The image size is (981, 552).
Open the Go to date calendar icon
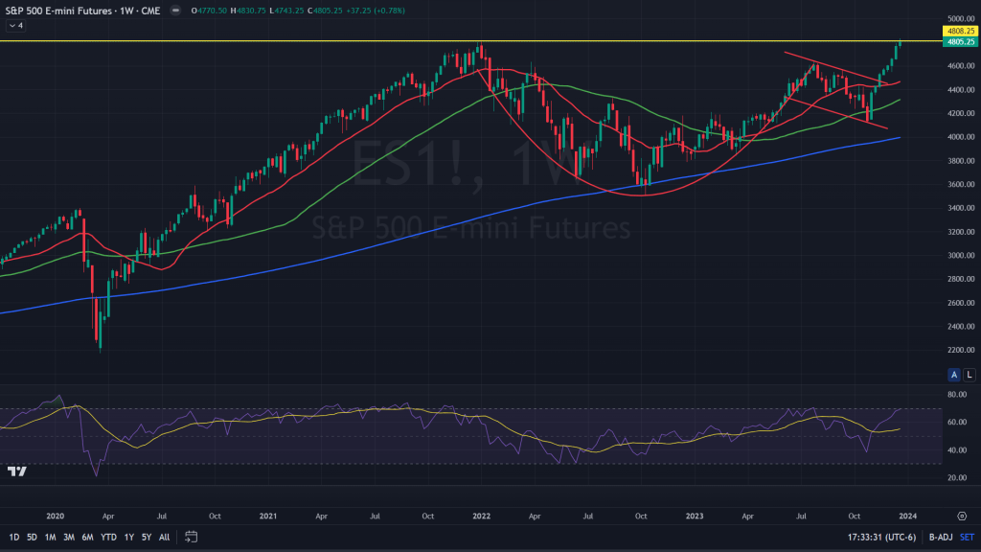click(192, 537)
